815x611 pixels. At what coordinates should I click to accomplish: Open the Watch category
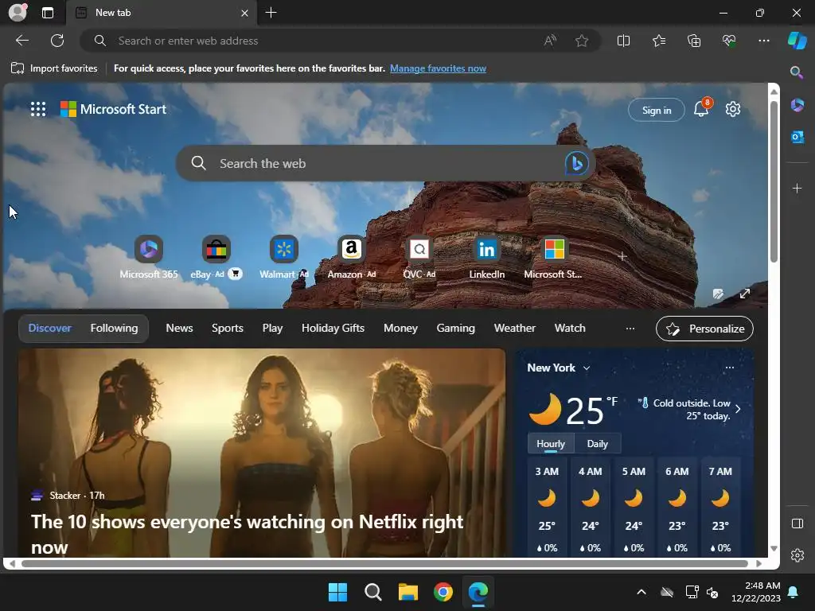(570, 328)
